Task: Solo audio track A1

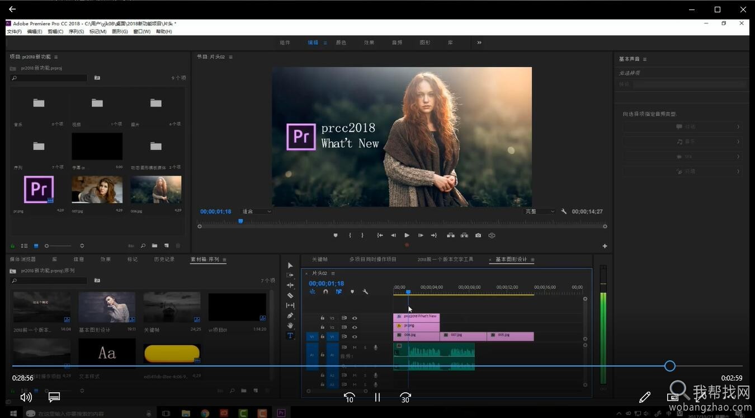Action: [x=365, y=347]
